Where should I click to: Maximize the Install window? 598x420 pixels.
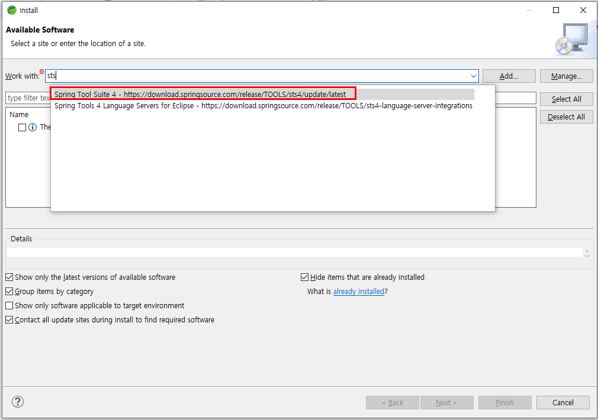556,10
